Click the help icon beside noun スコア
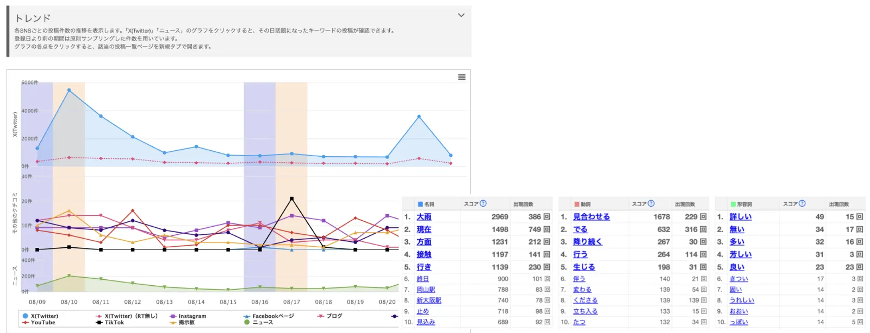870x333 pixels. point(483,203)
